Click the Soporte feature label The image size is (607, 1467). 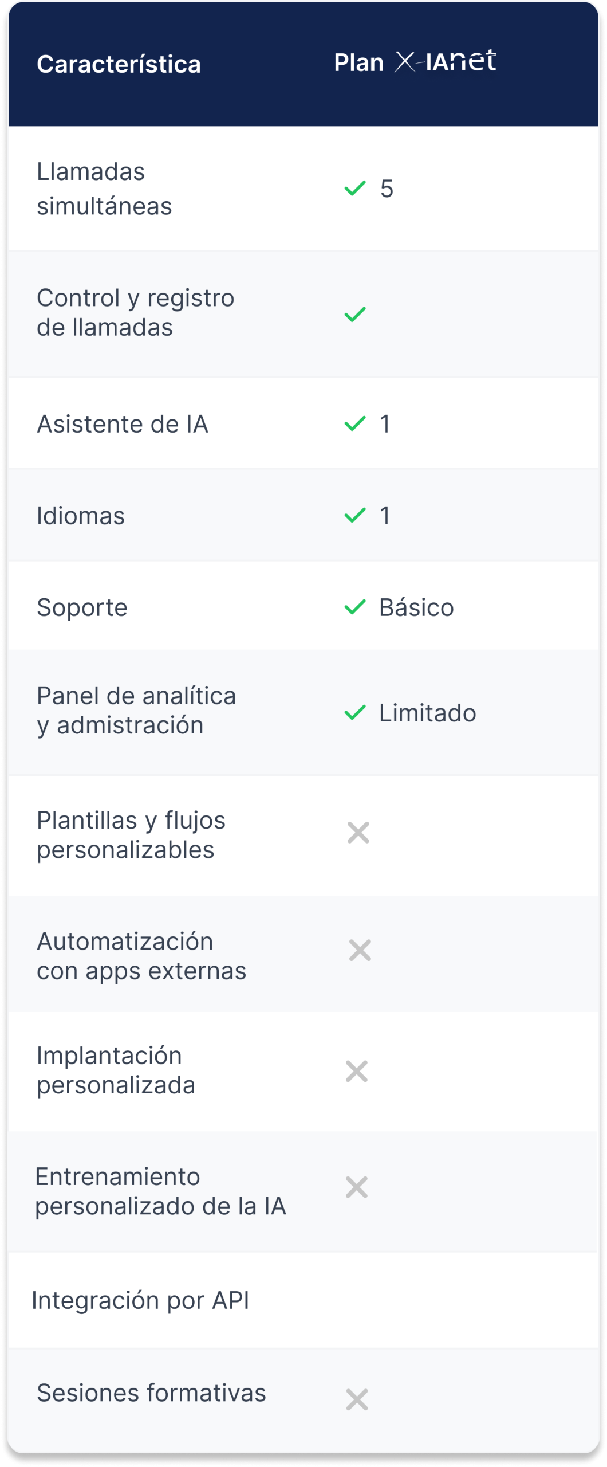pos(82,607)
